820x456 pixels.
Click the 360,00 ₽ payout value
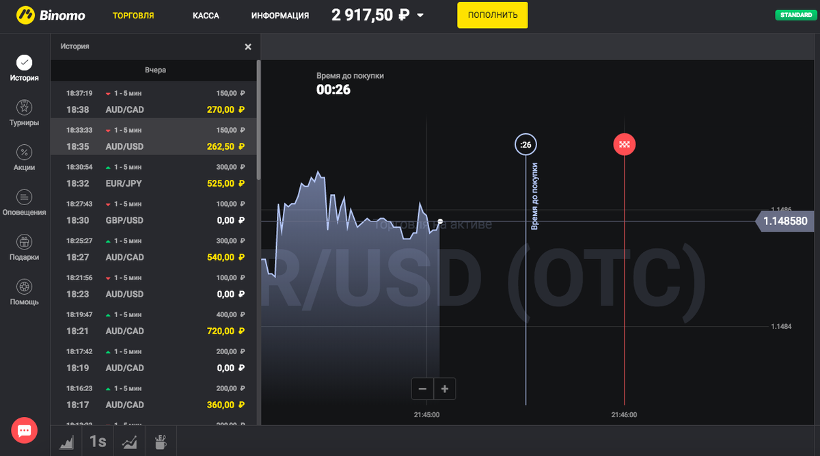coord(225,405)
